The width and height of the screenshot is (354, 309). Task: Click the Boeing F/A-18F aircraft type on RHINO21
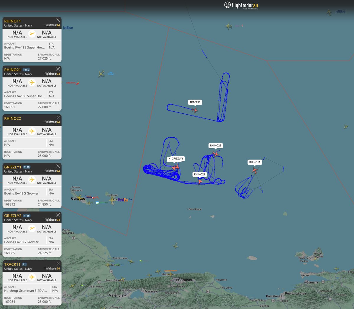point(24,96)
